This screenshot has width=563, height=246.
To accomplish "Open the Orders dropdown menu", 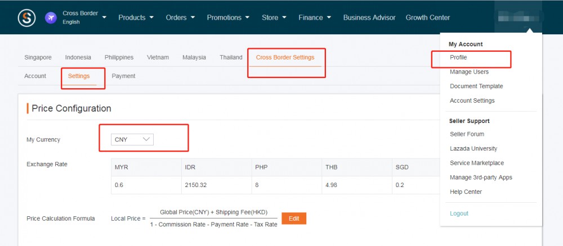I will [180, 17].
